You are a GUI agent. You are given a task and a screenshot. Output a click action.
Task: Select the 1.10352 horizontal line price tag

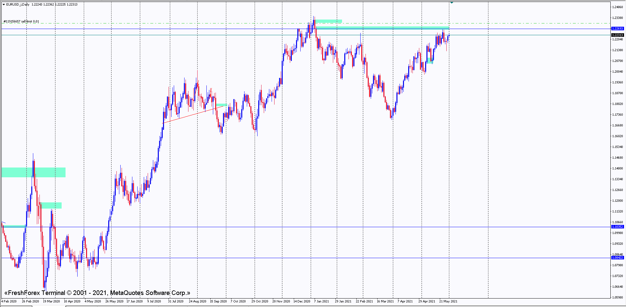click(x=618, y=227)
